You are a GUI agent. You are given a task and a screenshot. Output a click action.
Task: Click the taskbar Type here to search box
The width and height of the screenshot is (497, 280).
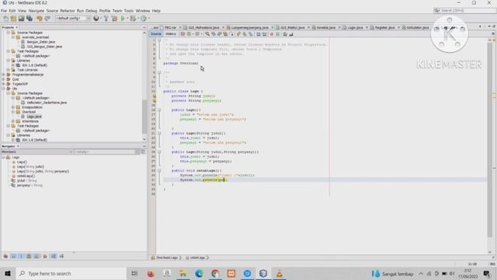[x=71, y=273]
